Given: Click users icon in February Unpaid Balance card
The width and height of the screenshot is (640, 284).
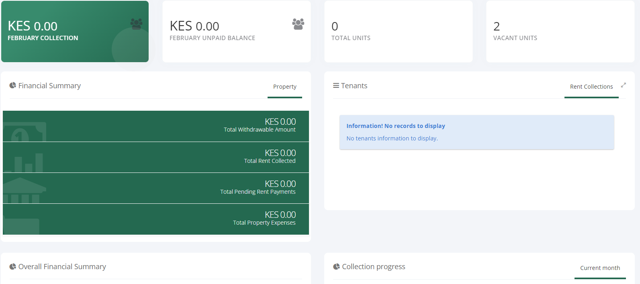Looking at the screenshot, I should pos(298,24).
